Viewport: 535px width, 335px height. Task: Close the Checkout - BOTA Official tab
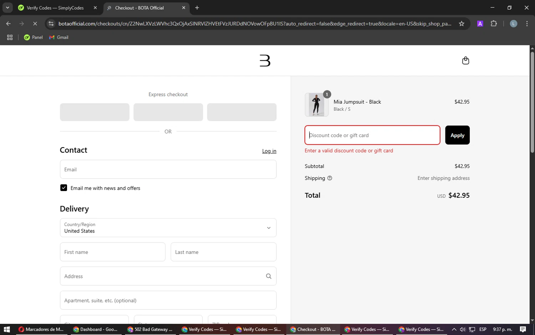coord(184,7)
